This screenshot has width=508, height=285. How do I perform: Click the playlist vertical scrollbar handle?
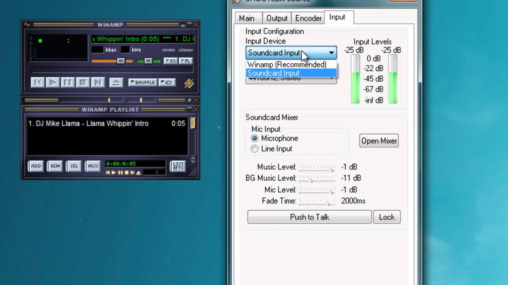193,123
